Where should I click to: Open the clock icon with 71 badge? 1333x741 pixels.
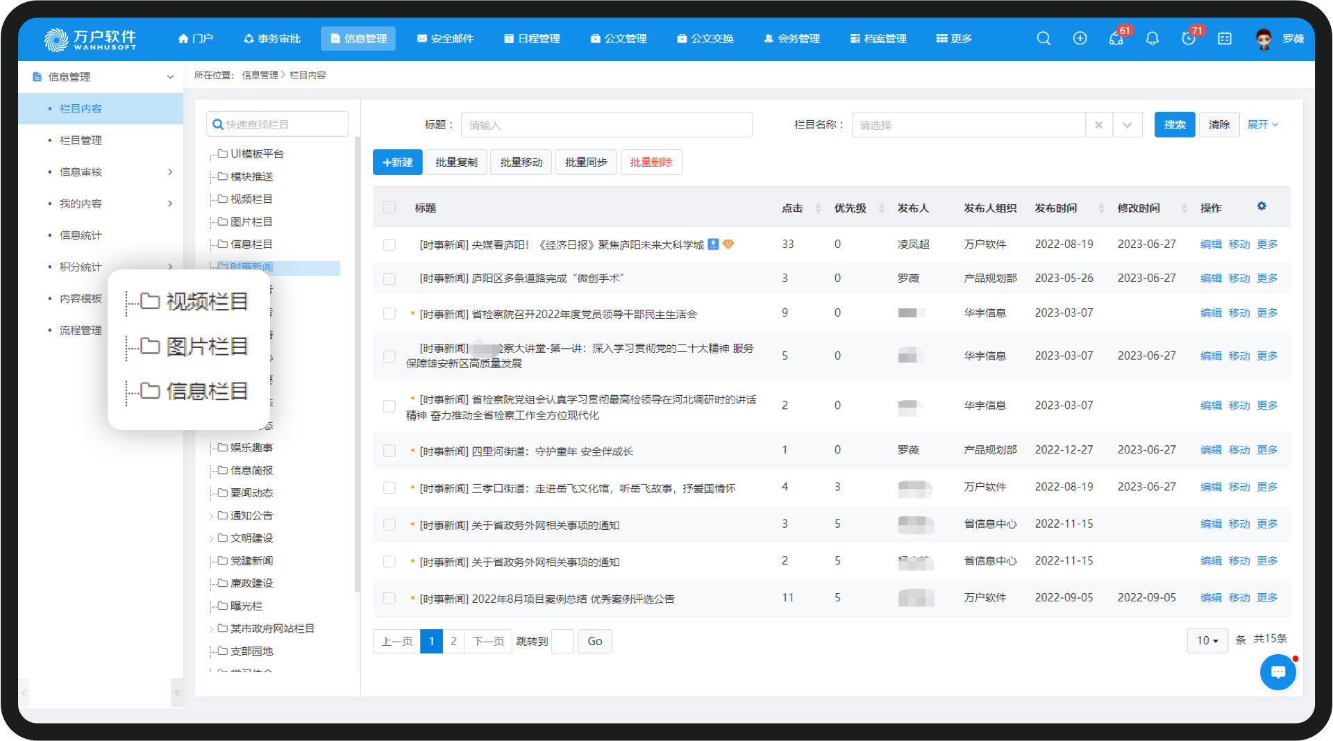(x=1189, y=39)
